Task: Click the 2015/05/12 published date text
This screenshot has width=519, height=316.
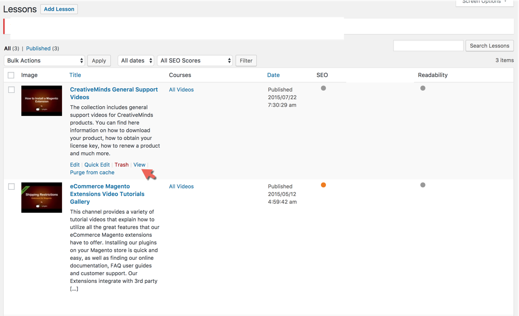Action: [x=282, y=194]
